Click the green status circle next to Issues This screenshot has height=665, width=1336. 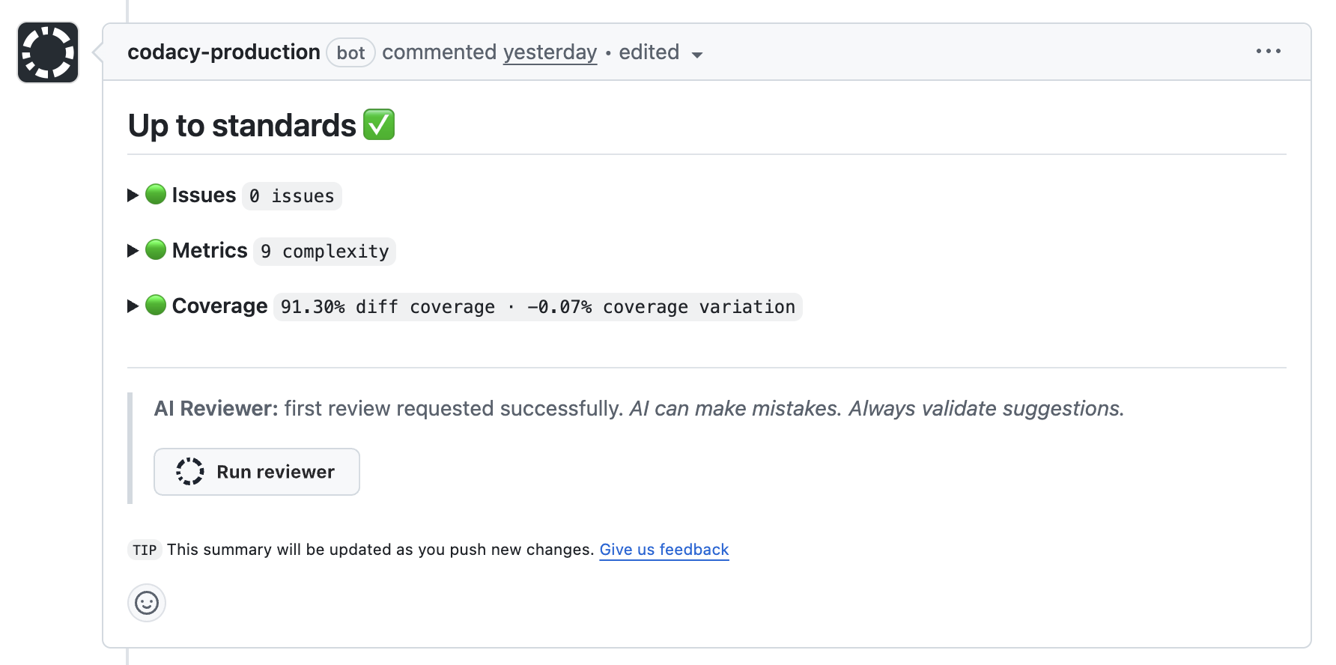(154, 194)
